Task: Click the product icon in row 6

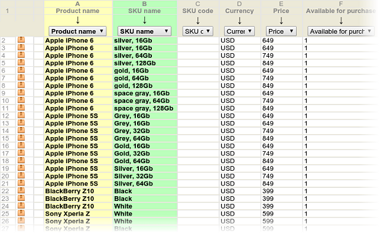Action: click(21, 70)
